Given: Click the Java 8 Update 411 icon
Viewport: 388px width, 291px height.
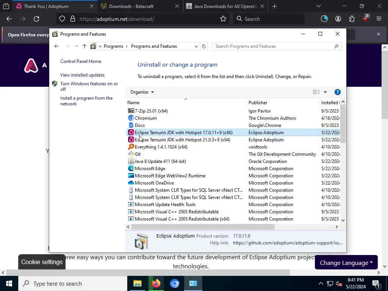Looking at the screenshot, I should coord(131,161).
